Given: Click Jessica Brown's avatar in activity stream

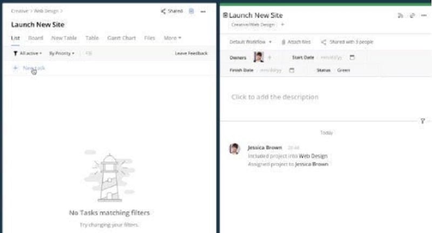Looking at the screenshot, I should point(234,149).
